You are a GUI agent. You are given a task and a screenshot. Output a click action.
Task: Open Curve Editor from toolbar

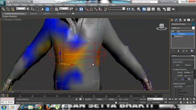point(149,9)
